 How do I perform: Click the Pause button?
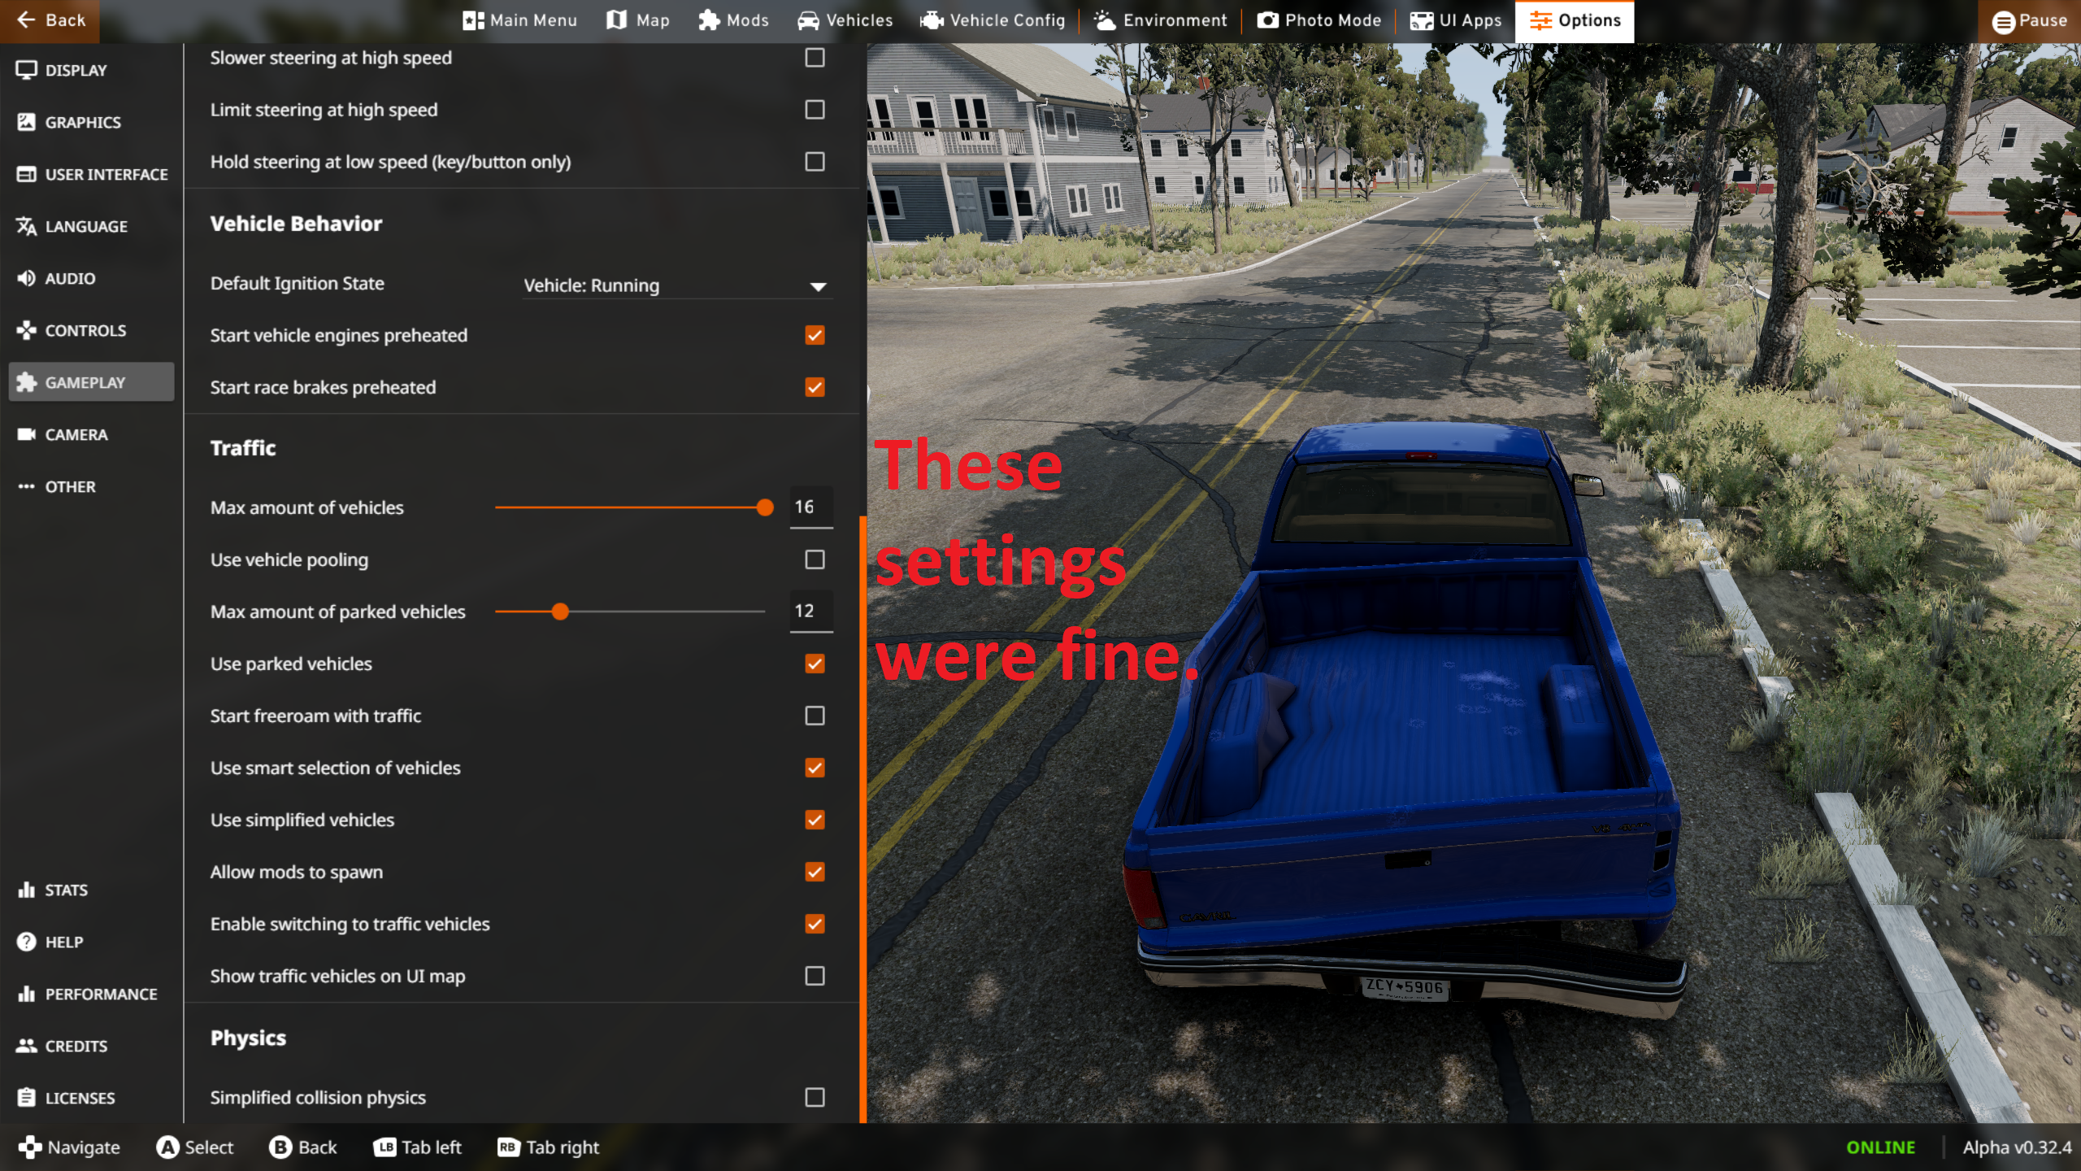point(2029,20)
